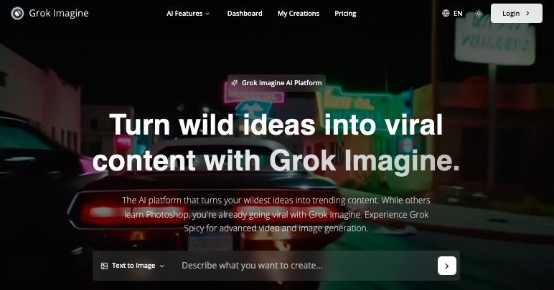Click the arrow submit button in prompt bar
The height and width of the screenshot is (290, 554).
pos(447,266)
